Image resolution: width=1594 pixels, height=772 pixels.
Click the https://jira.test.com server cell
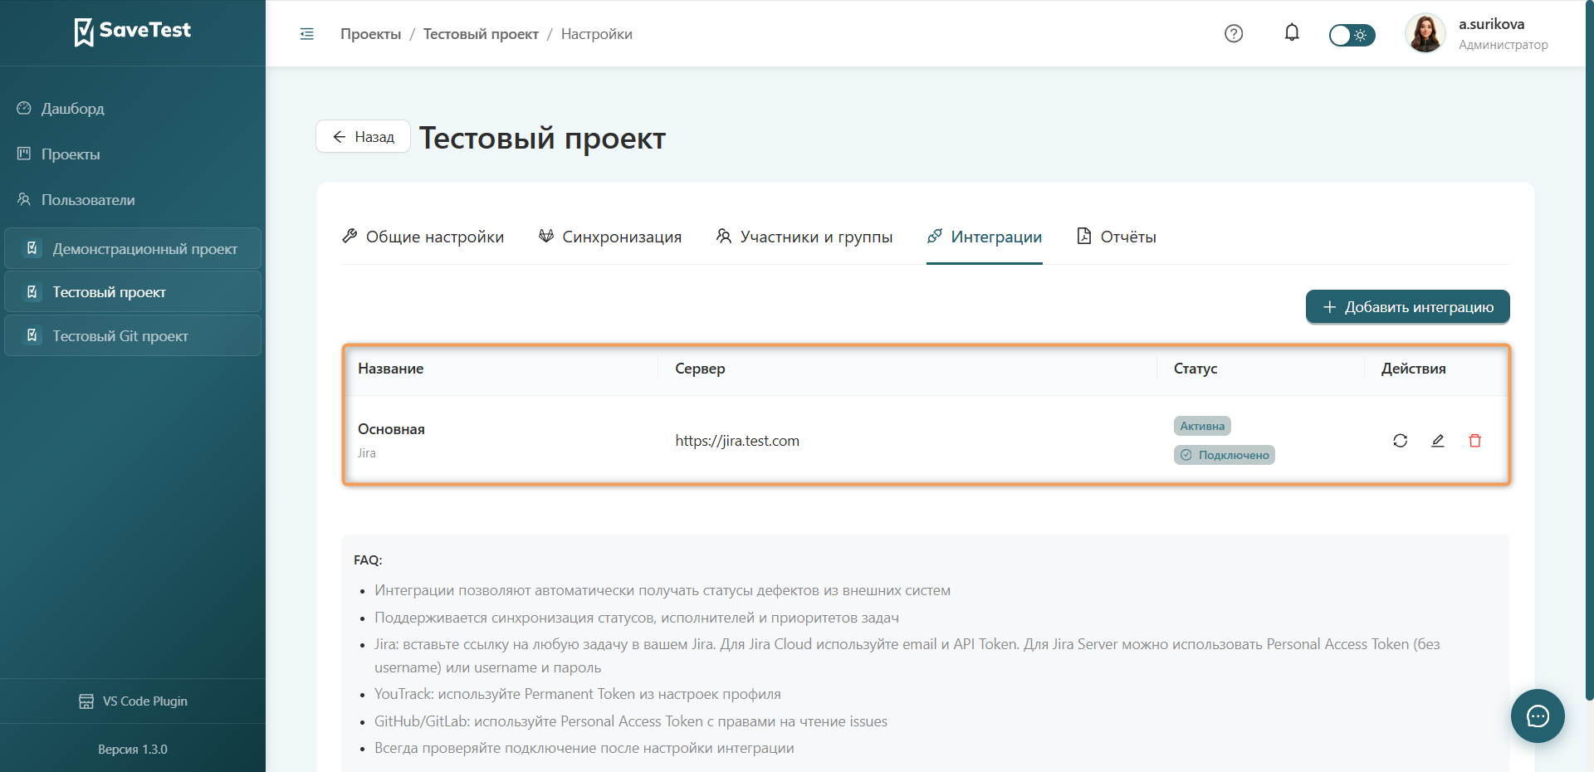click(x=737, y=441)
